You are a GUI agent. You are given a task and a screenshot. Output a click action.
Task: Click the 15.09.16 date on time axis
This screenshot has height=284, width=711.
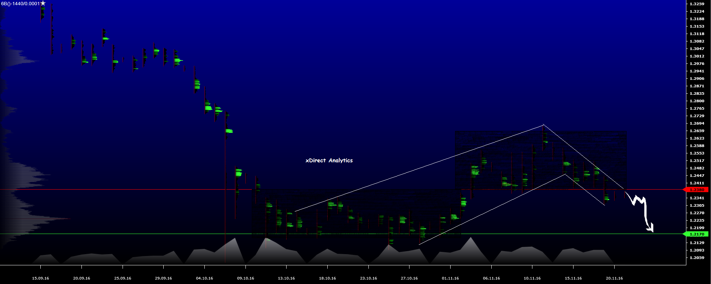40,278
